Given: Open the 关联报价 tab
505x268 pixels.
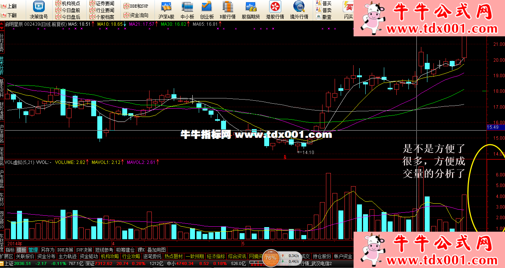Looking at the screenshot, I should click(25, 256).
